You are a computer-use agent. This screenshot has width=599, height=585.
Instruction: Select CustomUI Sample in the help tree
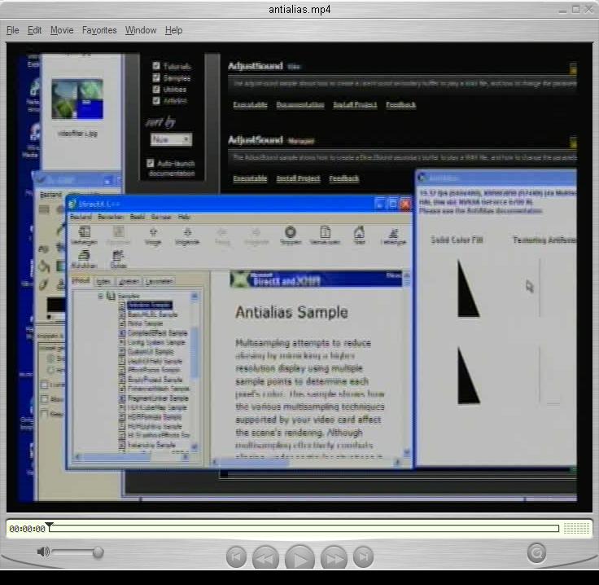point(151,351)
